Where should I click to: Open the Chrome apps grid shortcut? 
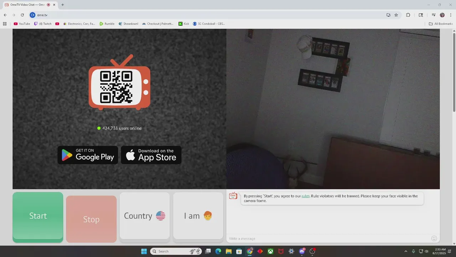[5, 24]
